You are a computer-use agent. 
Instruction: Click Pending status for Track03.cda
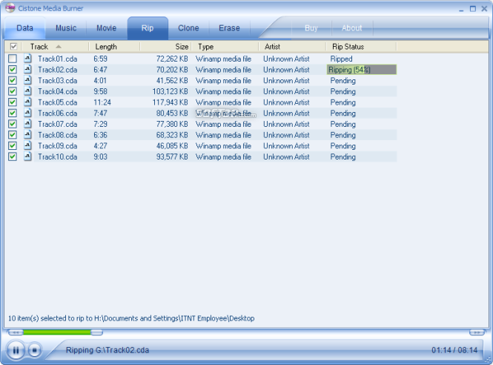tap(343, 81)
